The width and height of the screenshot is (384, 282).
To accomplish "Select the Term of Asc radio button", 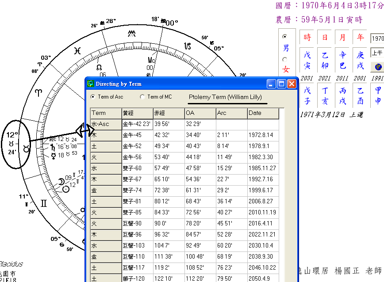I will click(x=92, y=97).
